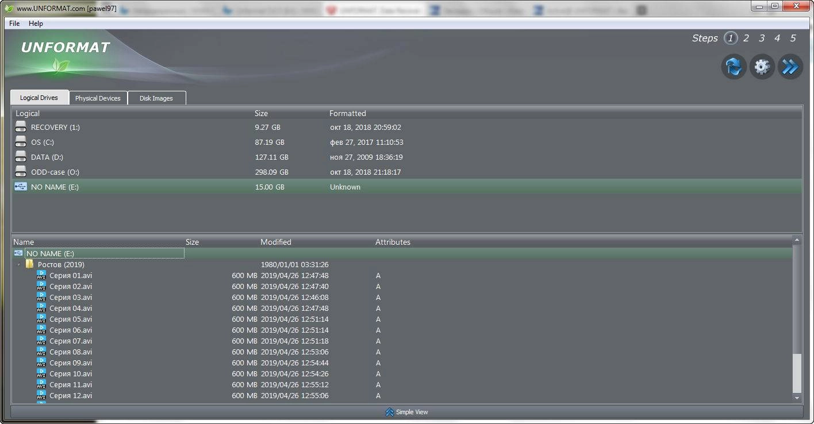814x424 pixels.
Task: Click the AVI icon of Серия 01.avi
Action: pos(41,275)
